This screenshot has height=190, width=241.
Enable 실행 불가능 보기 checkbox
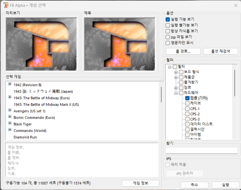coord(168,25)
